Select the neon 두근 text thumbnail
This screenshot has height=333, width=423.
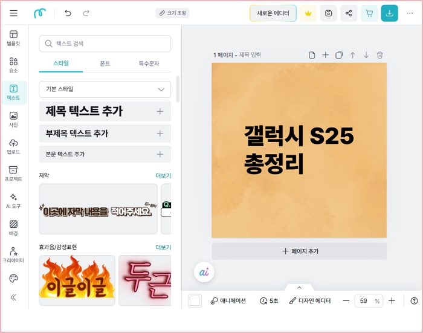[145, 280]
